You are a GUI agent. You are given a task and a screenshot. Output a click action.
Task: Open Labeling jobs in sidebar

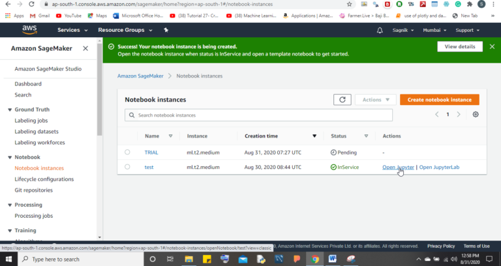click(x=31, y=121)
